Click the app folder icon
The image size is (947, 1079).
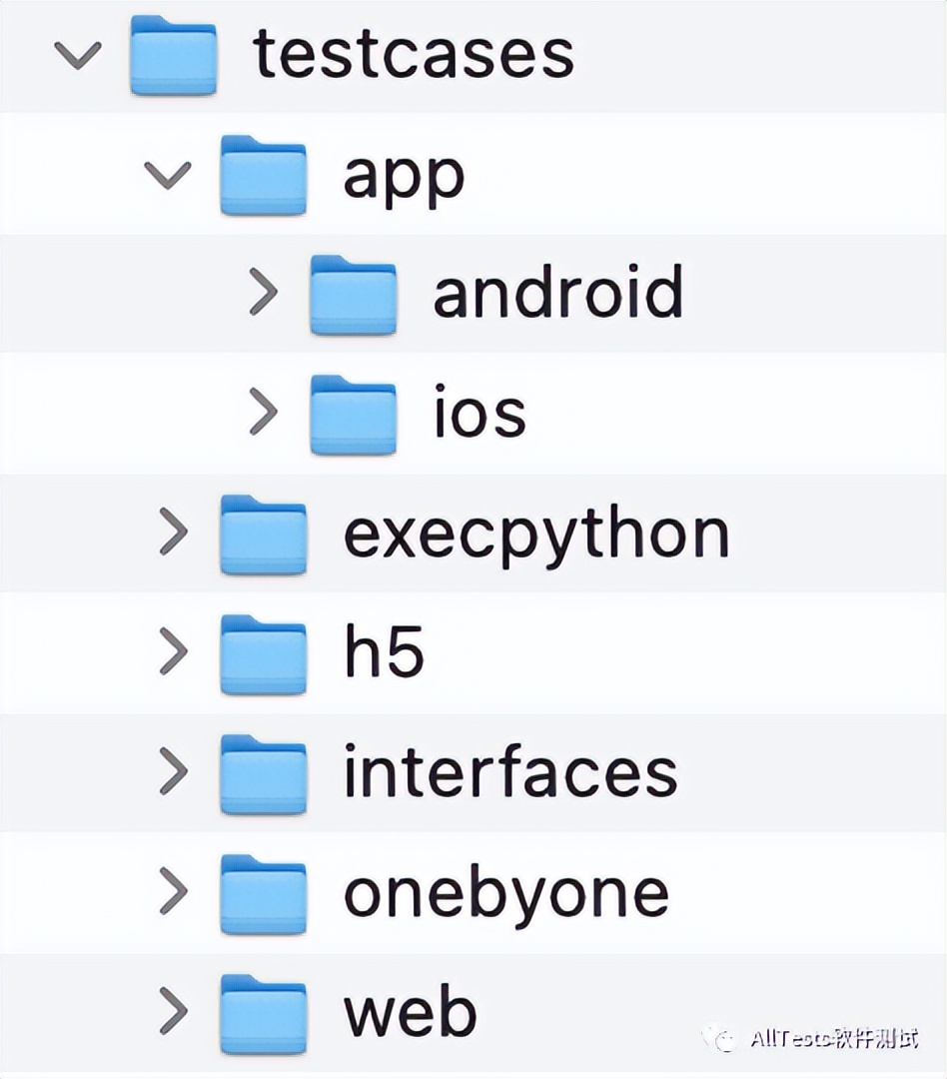click(263, 175)
